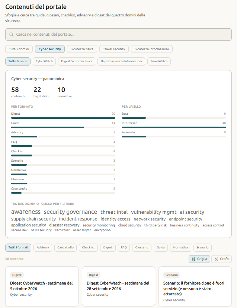Toggle the Cyber security domain filter

(x=50, y=49)
